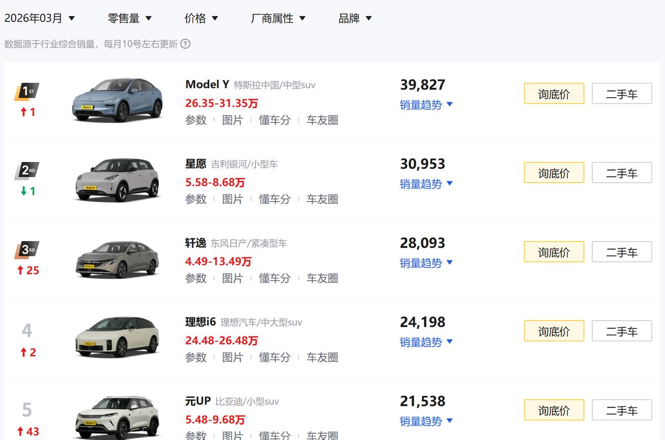The width and height of the screenshot is (665, 440).
Task: Expand 理想i6 销量趋势 sales trend
Action: [x=426, y=342]
